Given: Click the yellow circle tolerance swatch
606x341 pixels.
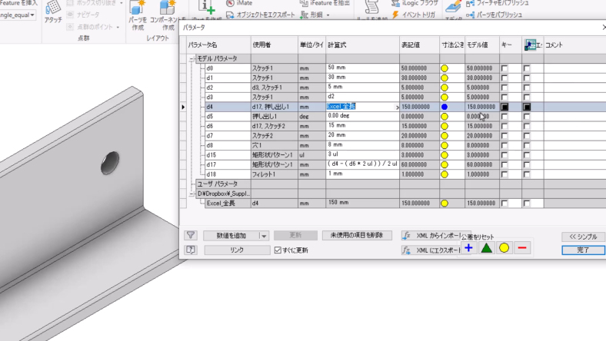Looking at the screenshot, I should 504,248.
